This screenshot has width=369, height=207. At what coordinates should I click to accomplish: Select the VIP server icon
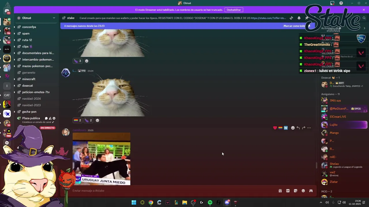tap(7, 58)
